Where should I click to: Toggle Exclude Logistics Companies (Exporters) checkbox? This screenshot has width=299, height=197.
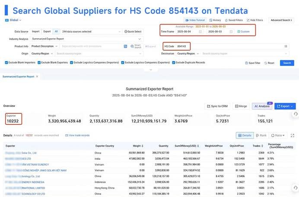coord(123,62)
